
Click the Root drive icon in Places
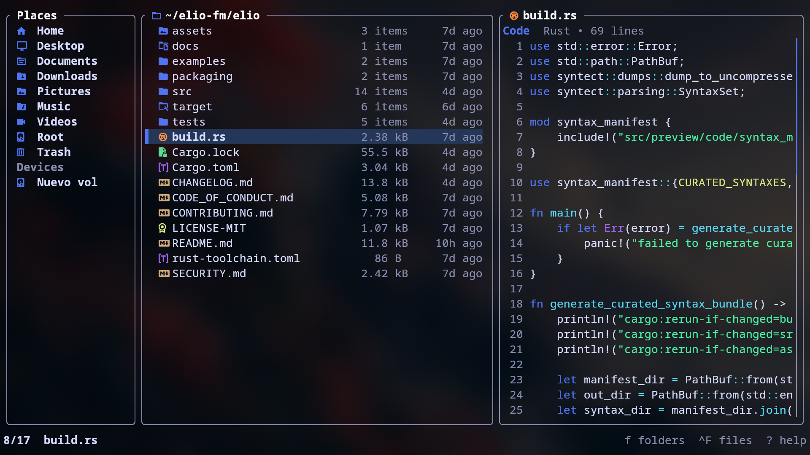pos(21,137)
